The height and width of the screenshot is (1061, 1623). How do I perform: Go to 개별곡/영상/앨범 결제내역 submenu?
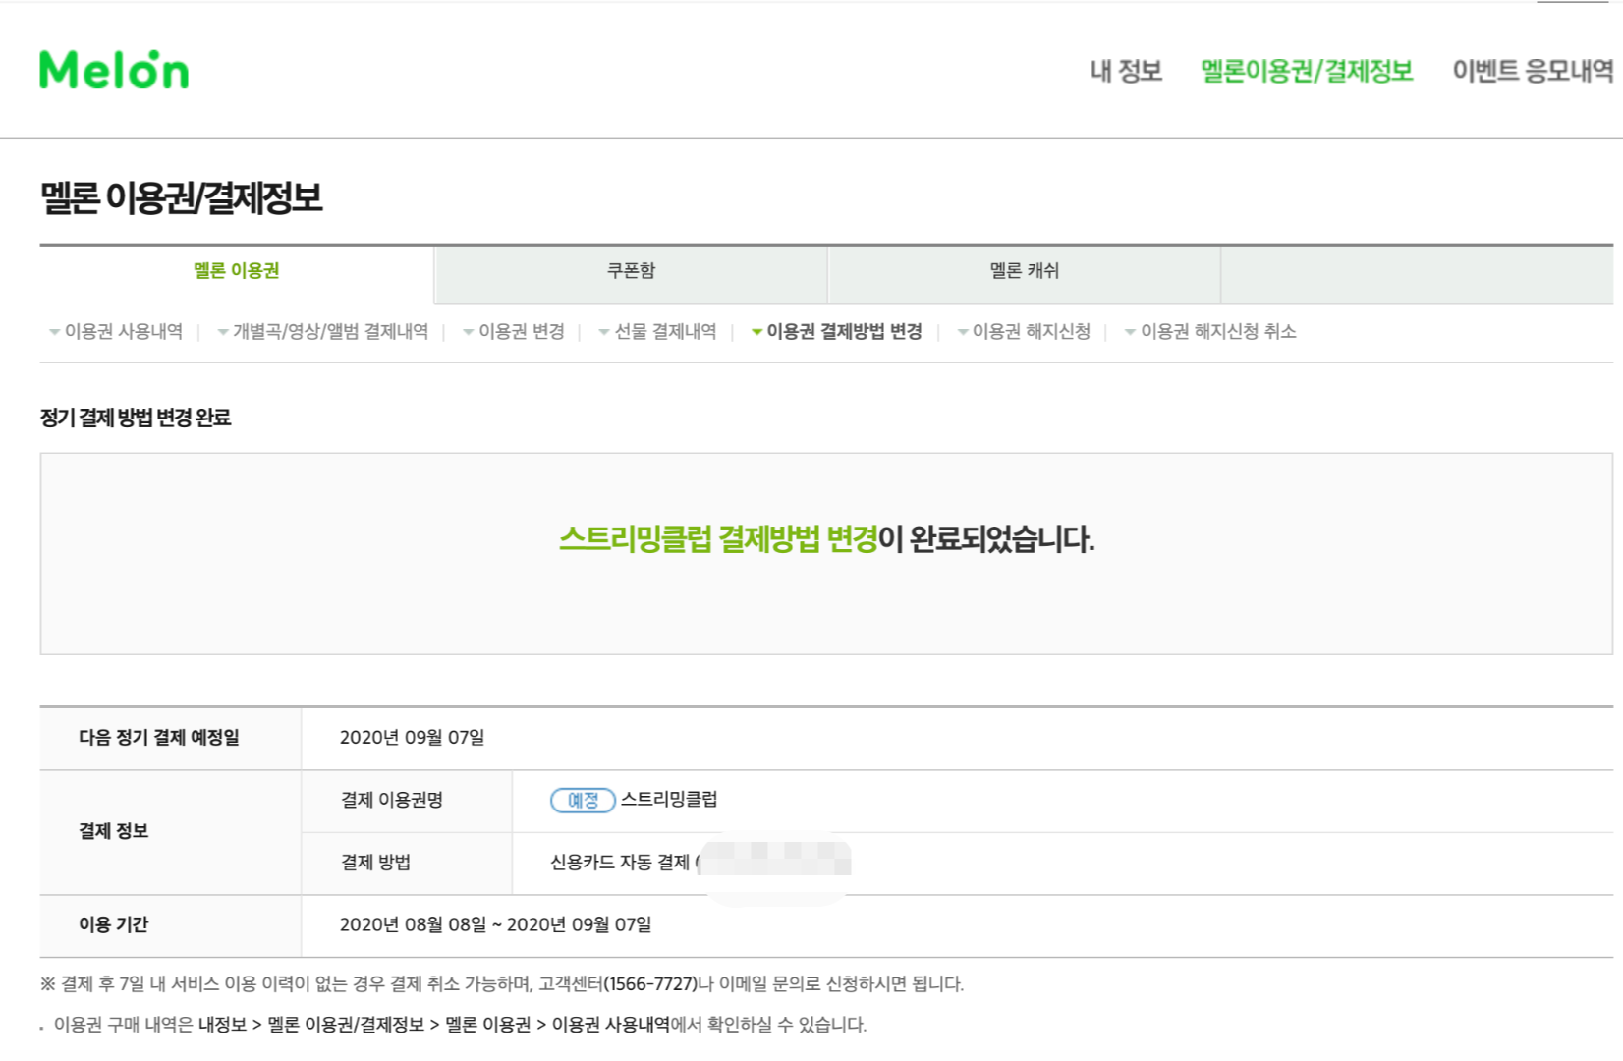[330, 332]
